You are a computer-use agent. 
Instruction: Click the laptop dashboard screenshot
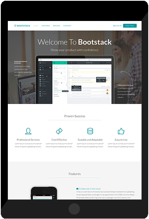(75, 81)
